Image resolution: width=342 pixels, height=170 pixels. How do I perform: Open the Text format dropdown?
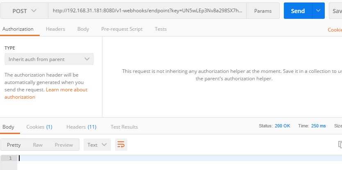[97, 145]
